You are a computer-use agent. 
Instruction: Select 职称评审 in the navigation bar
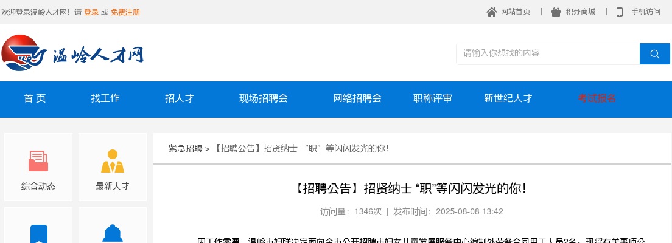pos(433,98)
